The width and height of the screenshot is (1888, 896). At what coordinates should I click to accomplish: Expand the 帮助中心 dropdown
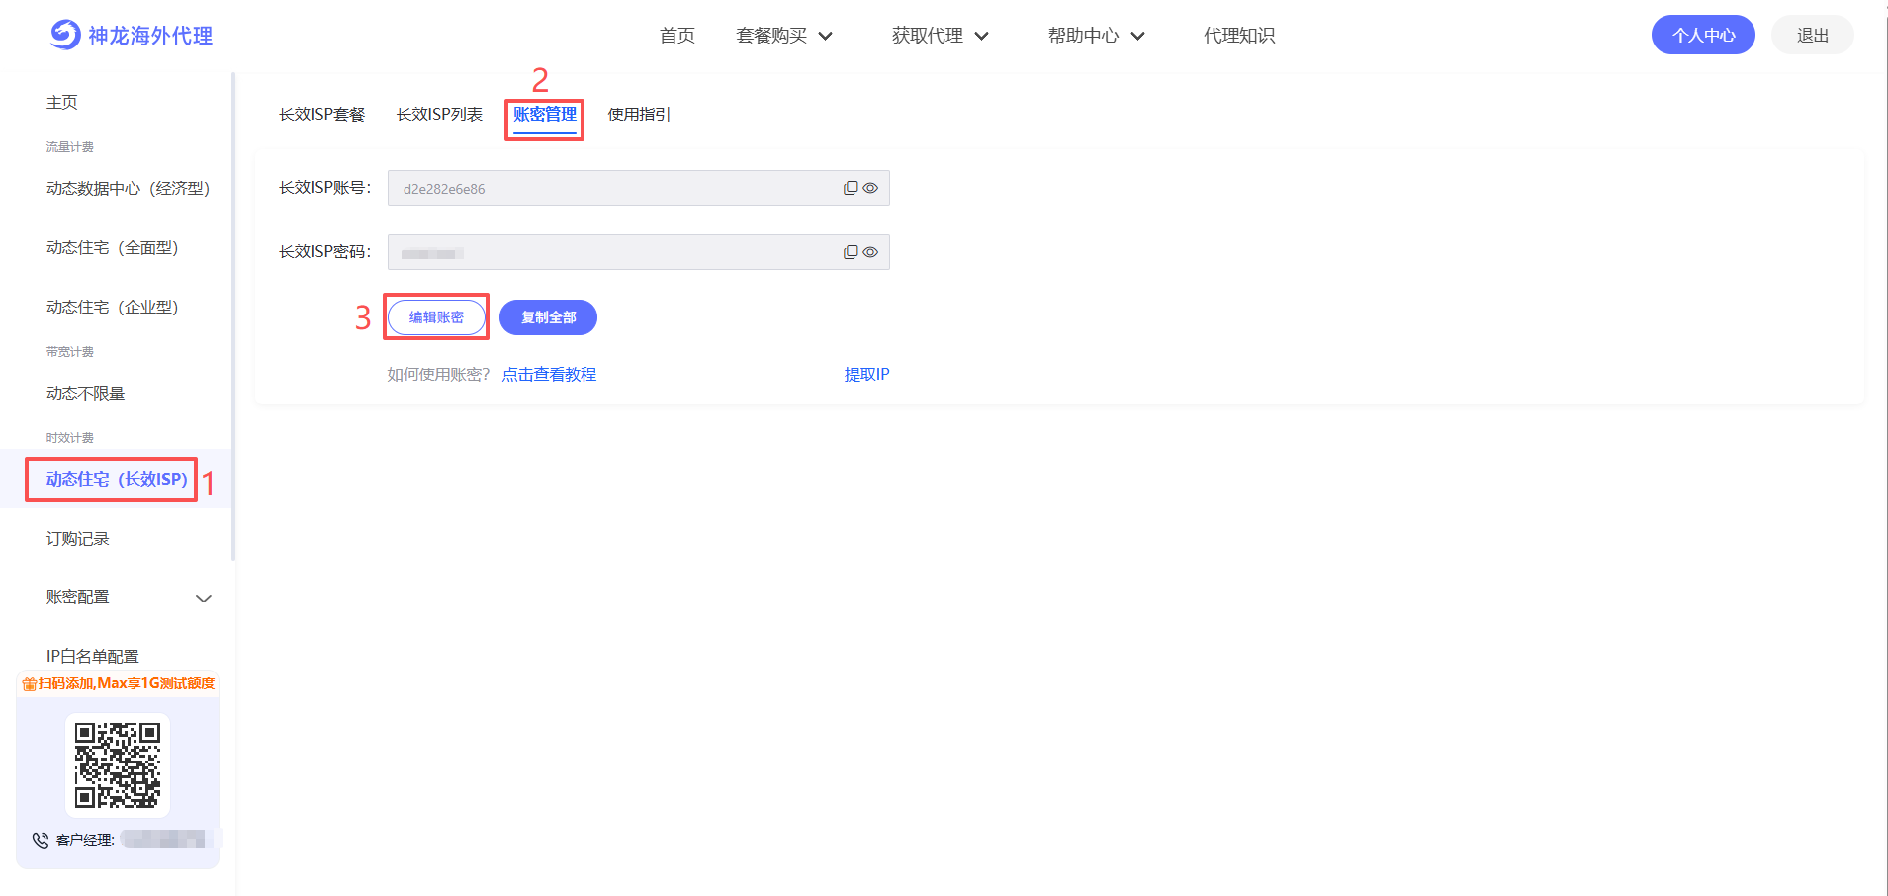(x=1096, y=36)
